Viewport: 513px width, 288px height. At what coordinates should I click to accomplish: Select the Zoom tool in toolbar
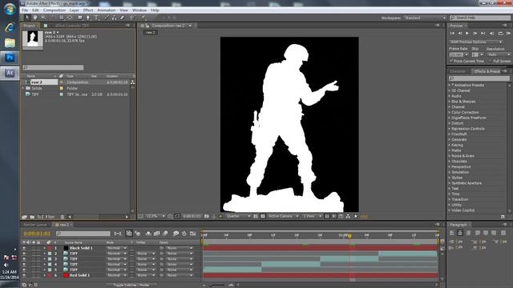[42, 18]
